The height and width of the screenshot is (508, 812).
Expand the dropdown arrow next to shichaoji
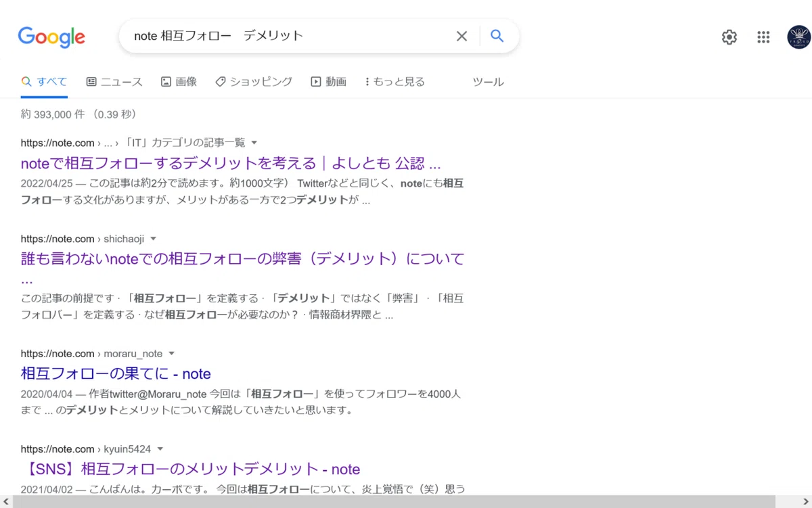click(153, 239)
